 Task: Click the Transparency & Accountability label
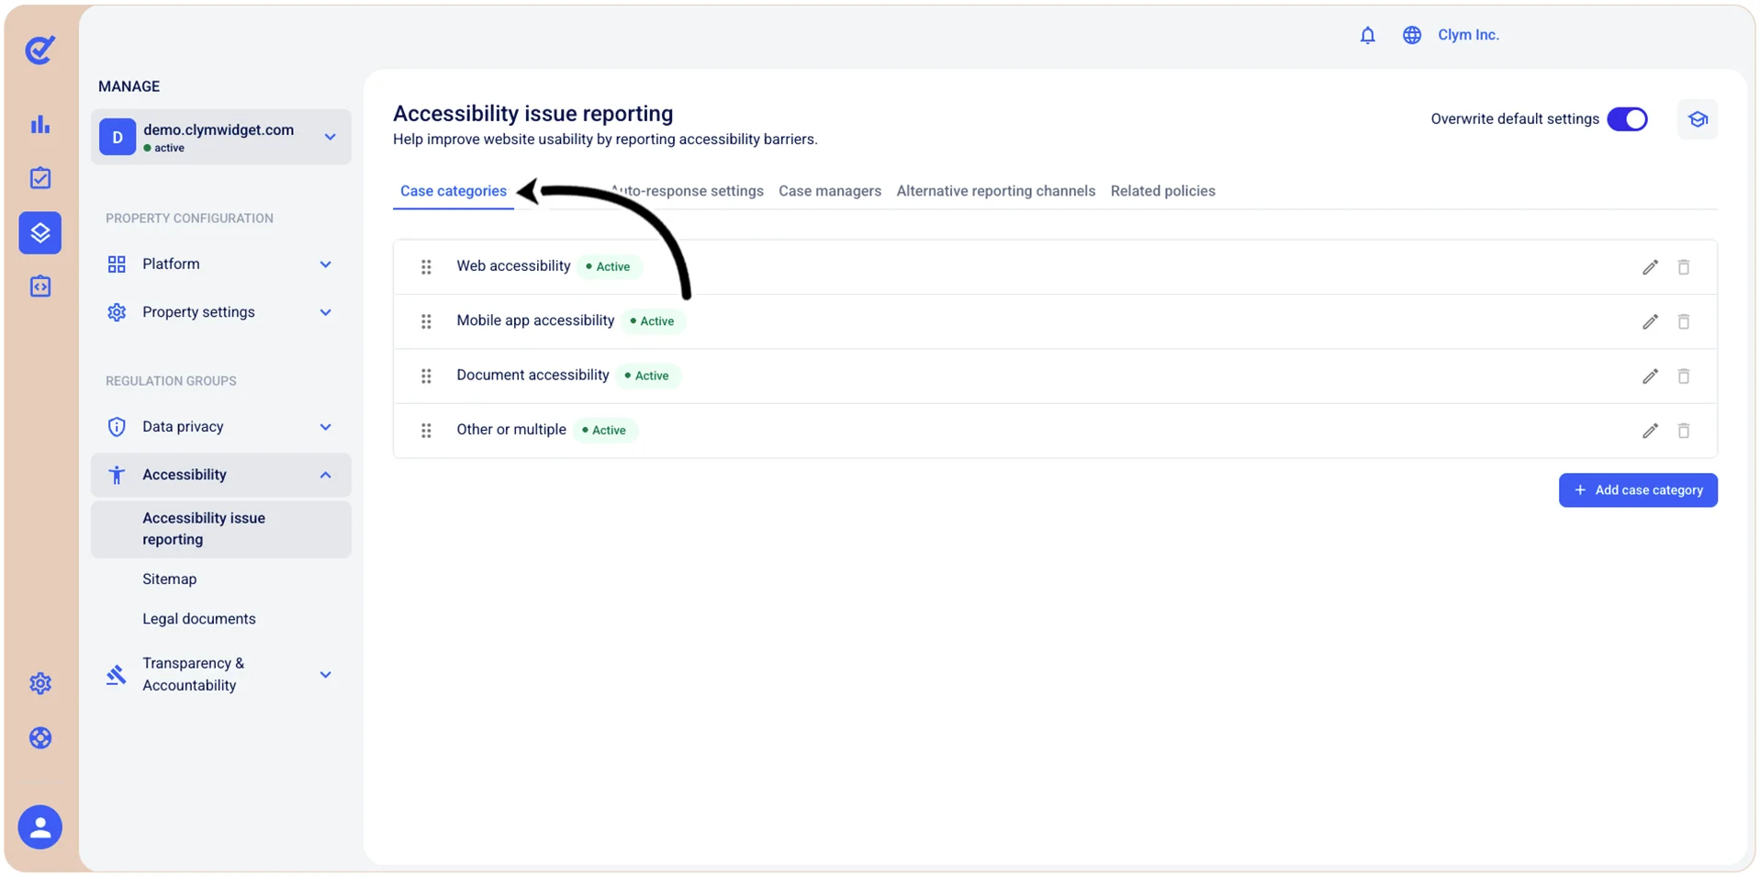[x=193, y=674]
